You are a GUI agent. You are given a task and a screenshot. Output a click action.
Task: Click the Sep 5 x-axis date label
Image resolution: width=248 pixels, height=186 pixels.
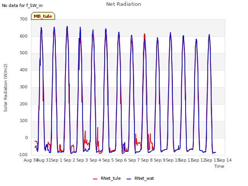(108, 160)
